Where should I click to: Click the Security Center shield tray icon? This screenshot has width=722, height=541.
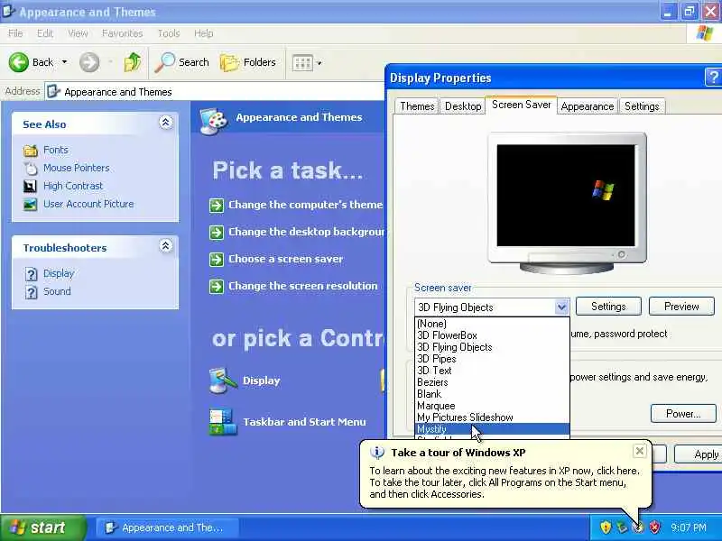point(654,527)
